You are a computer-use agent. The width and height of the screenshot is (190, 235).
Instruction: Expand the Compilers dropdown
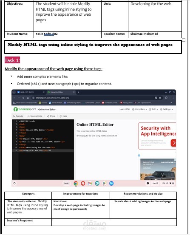[139, 109]
